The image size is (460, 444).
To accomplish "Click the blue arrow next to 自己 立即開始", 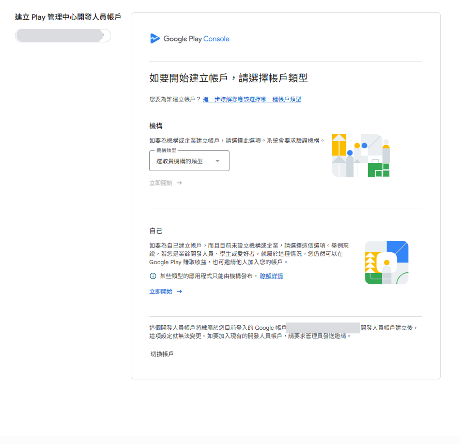I will point(179,292).
